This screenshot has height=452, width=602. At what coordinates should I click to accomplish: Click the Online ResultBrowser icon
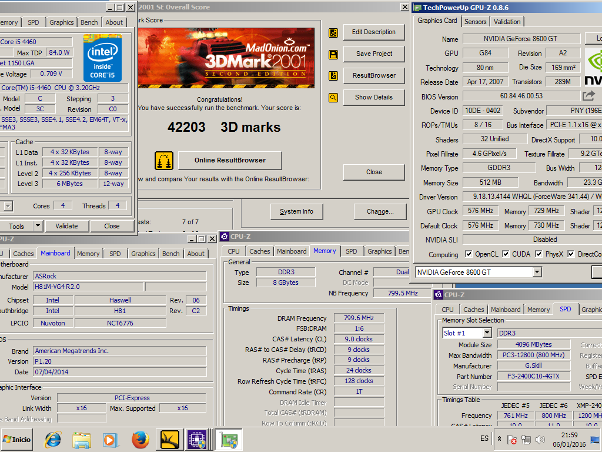pyautogui.click(x=164, y=161)
